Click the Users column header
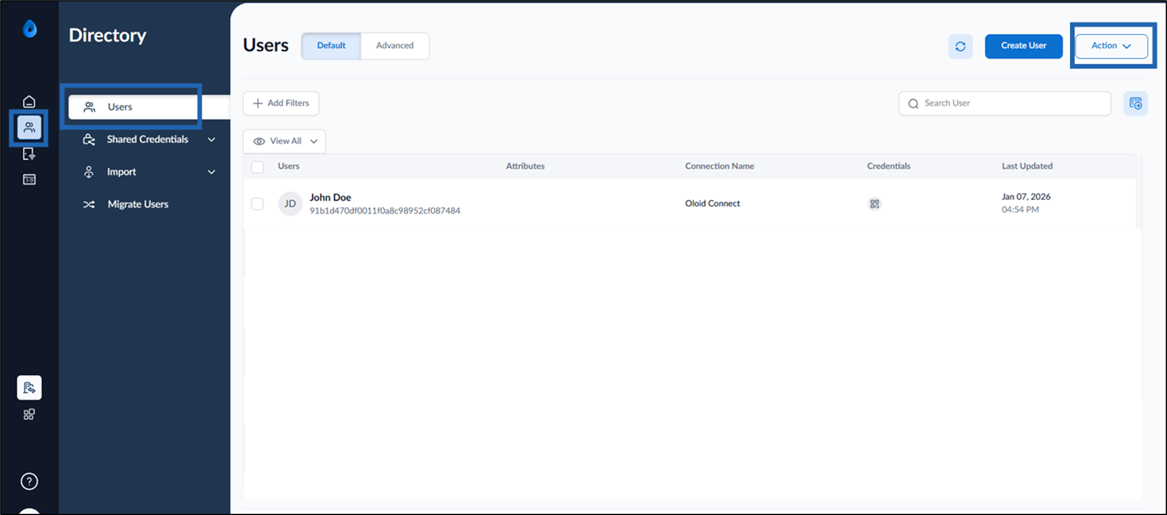Screen dimensions: 1167x515 click(288, 166)
